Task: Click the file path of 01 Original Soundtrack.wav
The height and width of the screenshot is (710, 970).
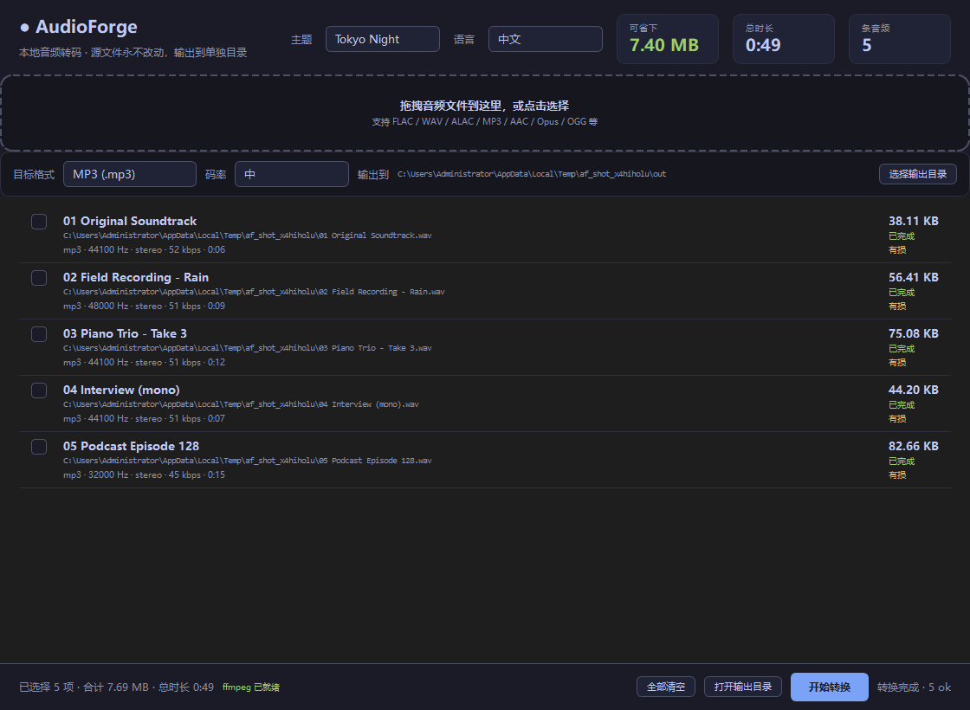Action: tap(248, 236)
